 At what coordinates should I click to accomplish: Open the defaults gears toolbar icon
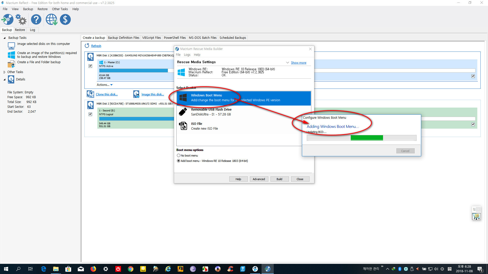21,20
